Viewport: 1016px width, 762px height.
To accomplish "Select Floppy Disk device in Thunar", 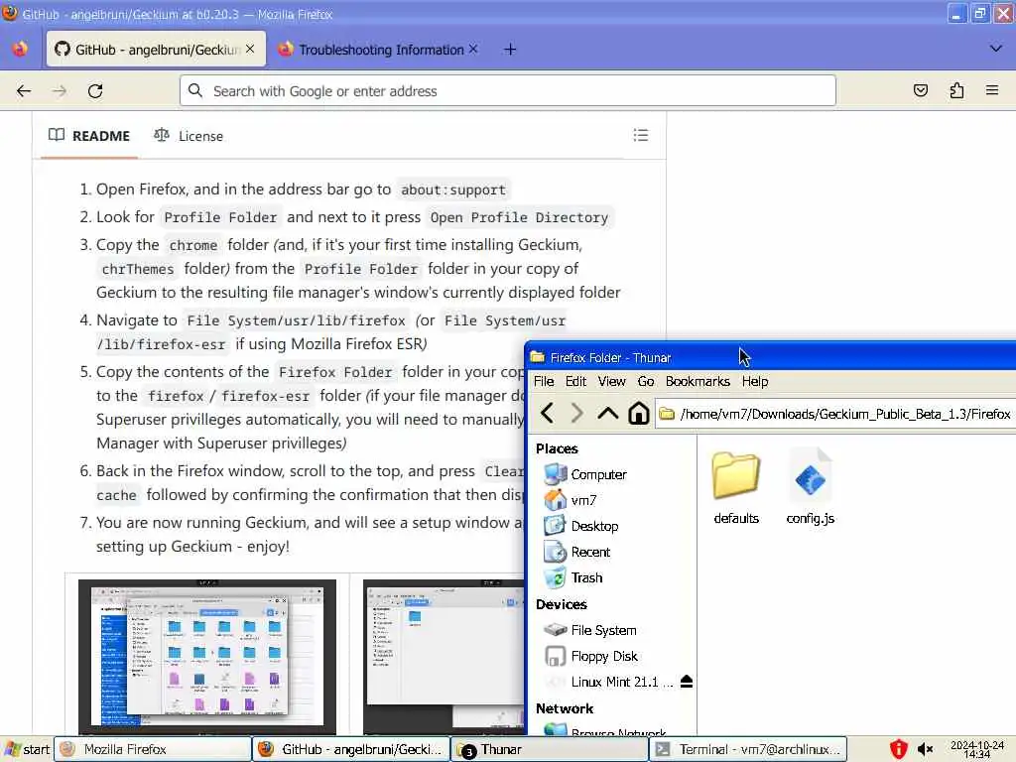I will point(590,656).
